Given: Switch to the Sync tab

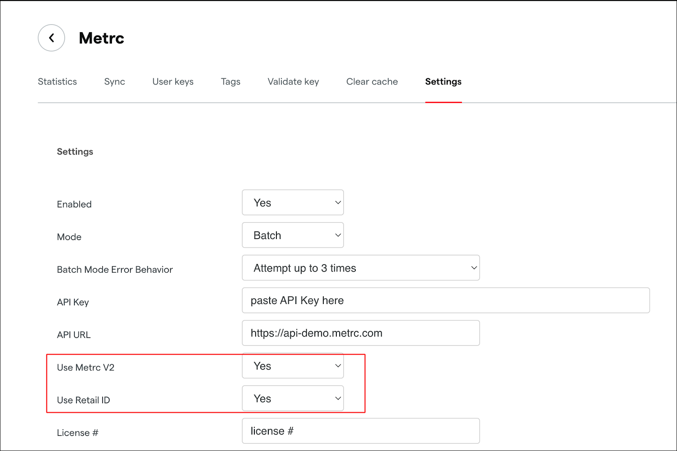Looking at the screenshot, I should pos(115,82).
